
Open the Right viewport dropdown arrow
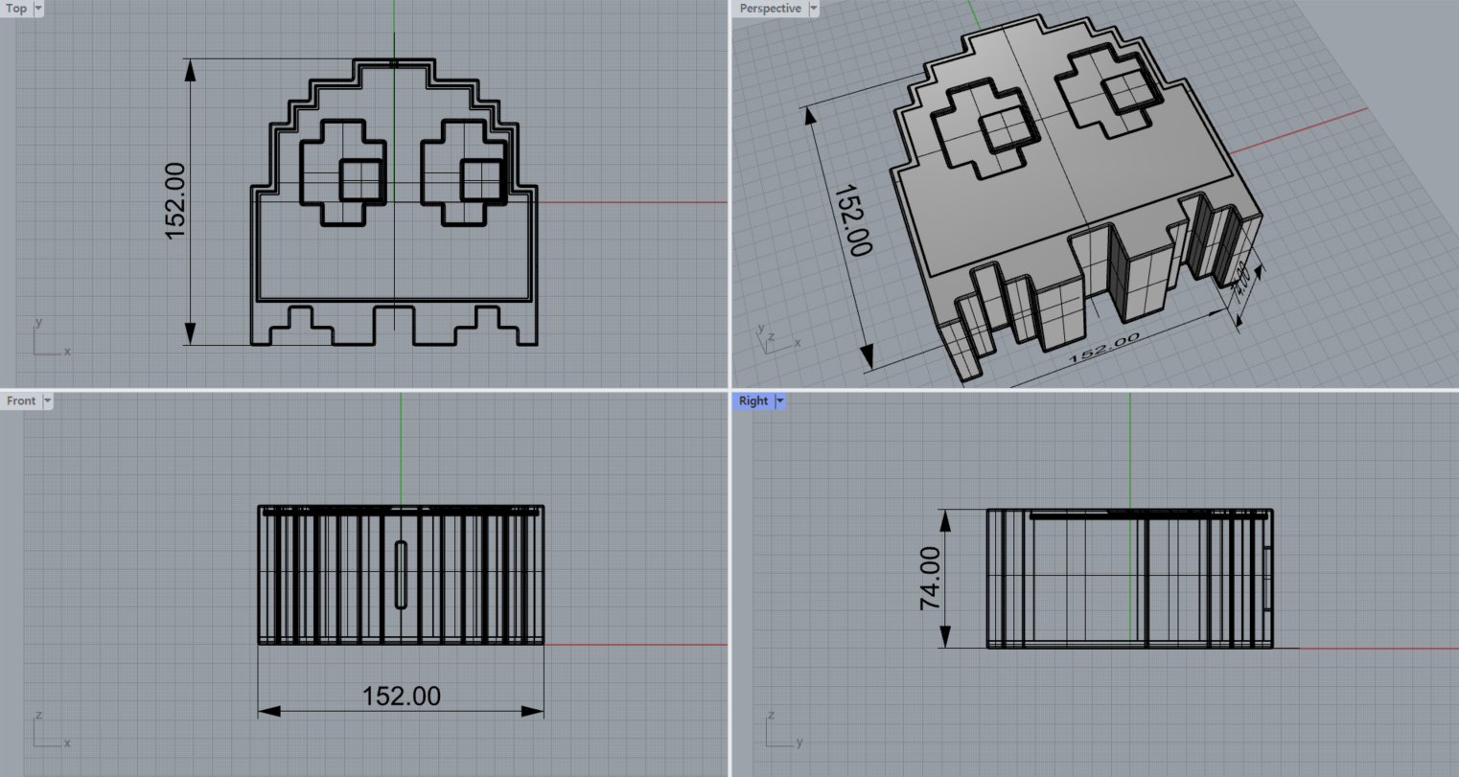click(780, 400)
